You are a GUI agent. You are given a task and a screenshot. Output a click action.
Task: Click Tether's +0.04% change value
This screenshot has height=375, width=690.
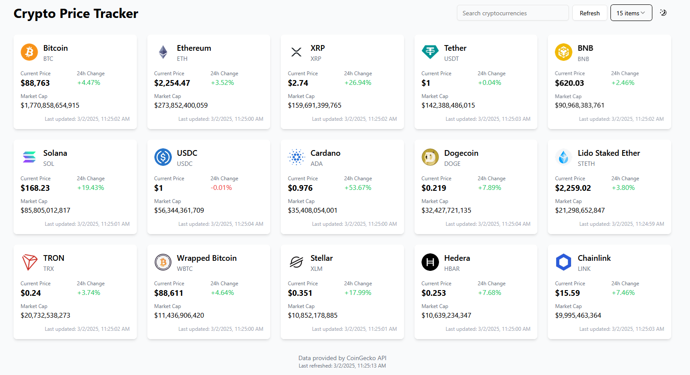[489, 83]
